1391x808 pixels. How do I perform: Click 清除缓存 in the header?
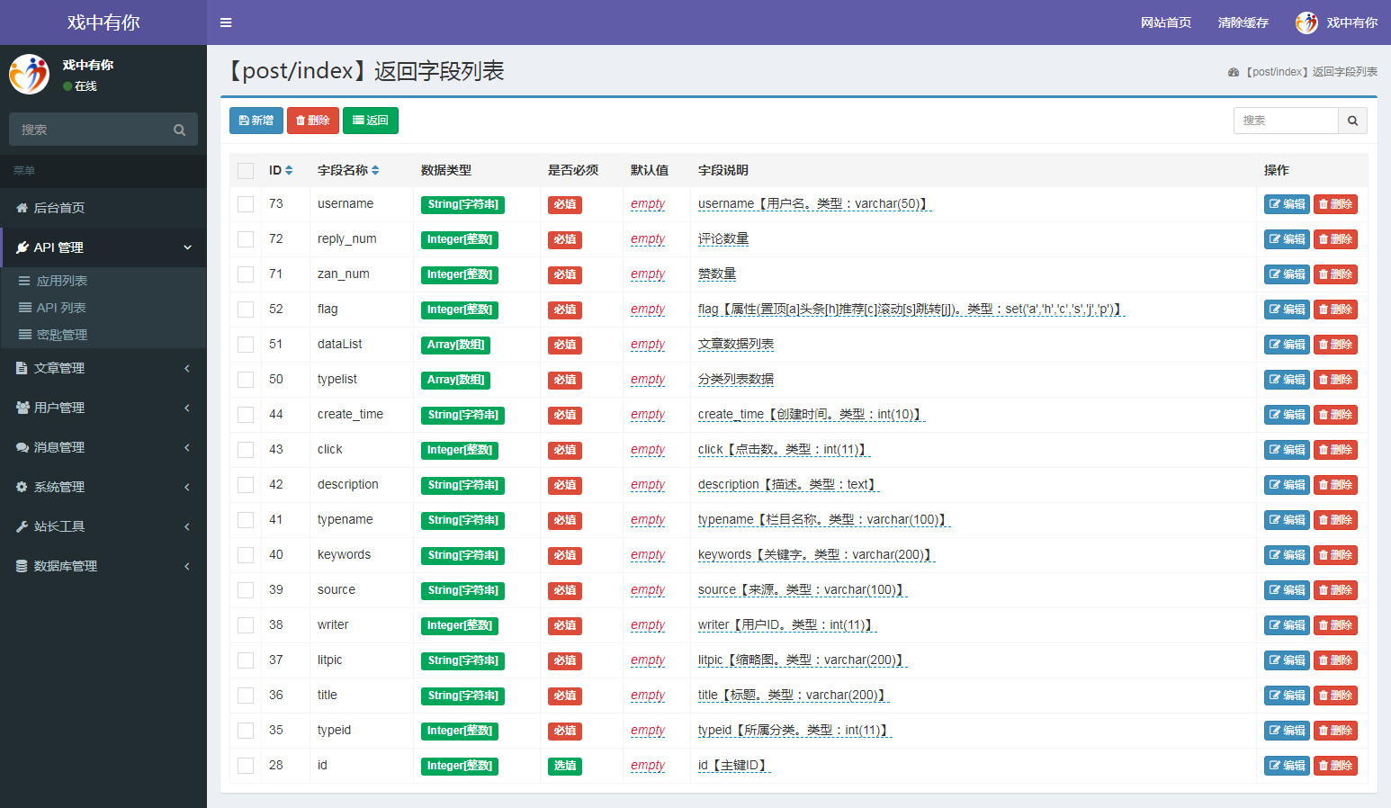coord(1243,22)
